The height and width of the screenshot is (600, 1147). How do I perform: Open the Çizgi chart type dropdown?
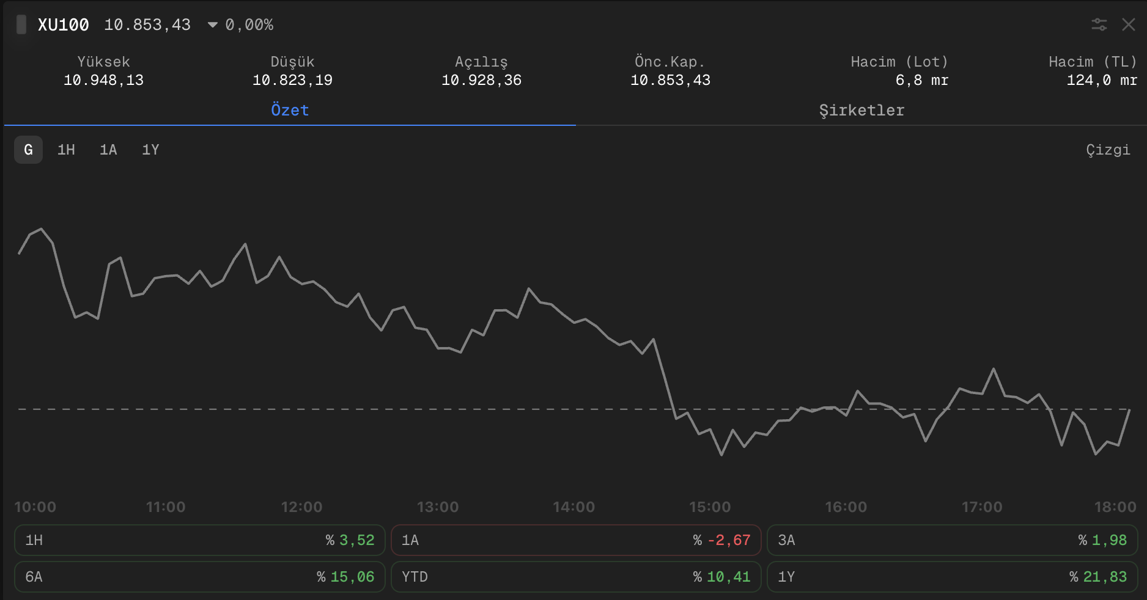(x=1107, y=150)
